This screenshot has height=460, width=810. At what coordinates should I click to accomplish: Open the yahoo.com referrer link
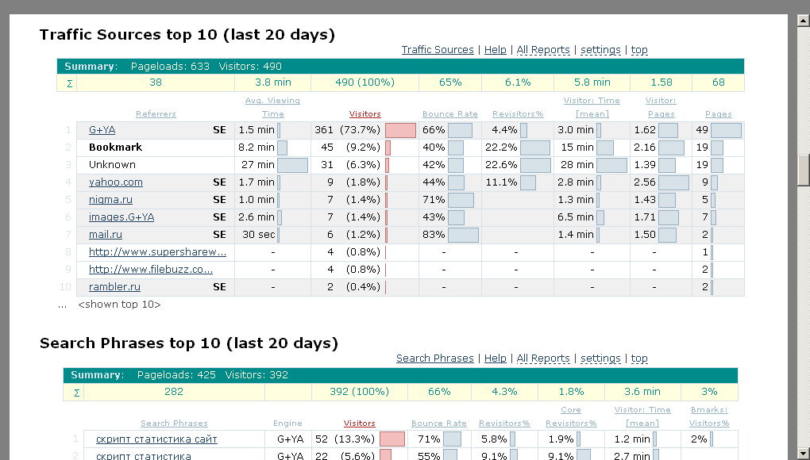115,182
